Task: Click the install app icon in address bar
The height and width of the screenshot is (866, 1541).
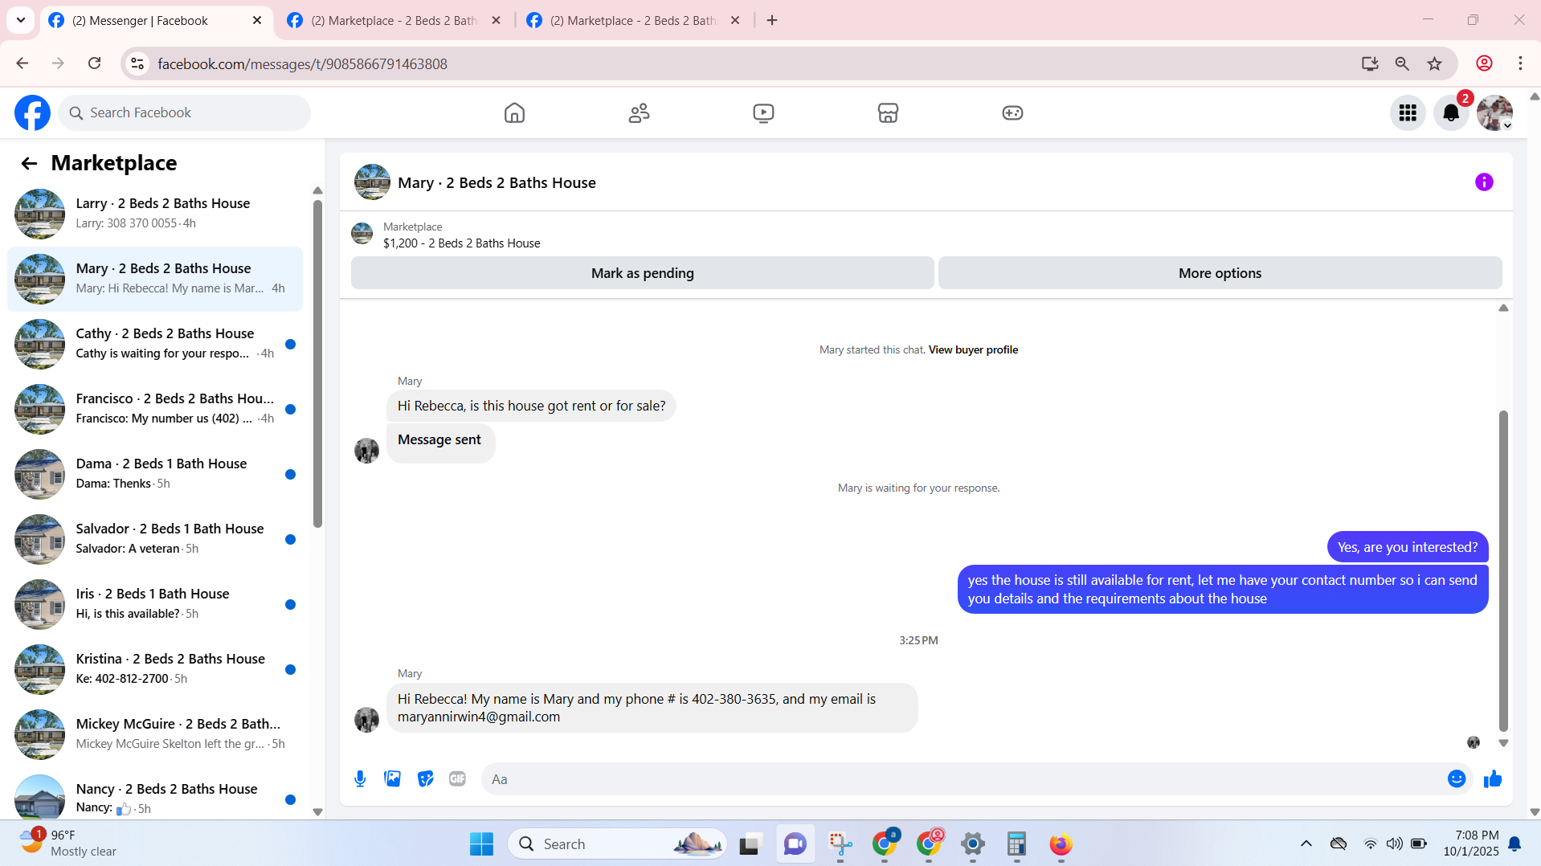Action: pos(1370,63)
